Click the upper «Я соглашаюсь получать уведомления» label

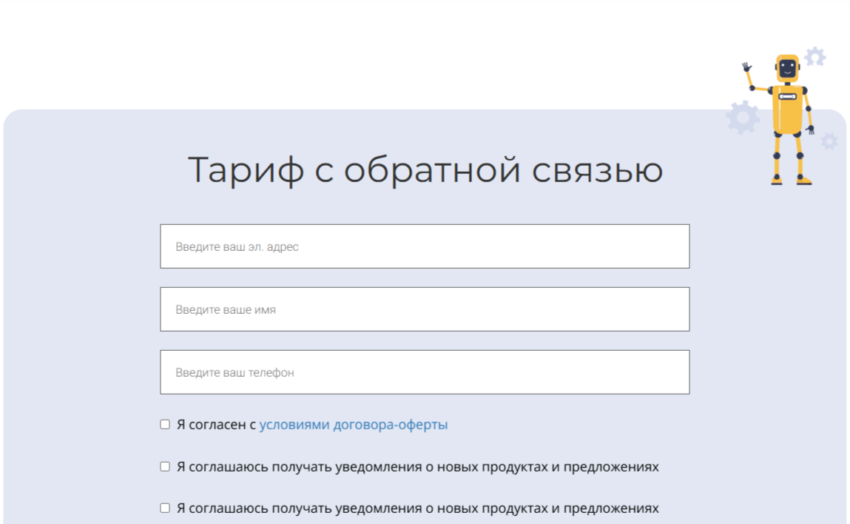(417, 467)
